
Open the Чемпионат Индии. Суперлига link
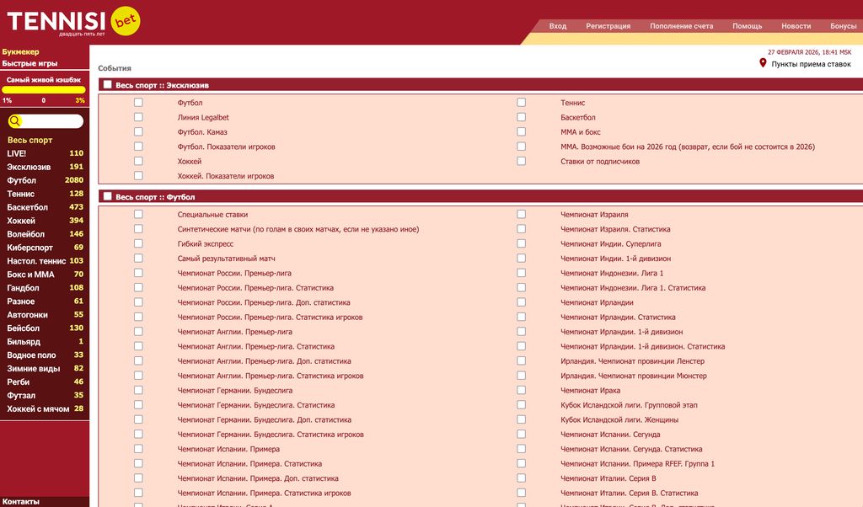(610, 243)
